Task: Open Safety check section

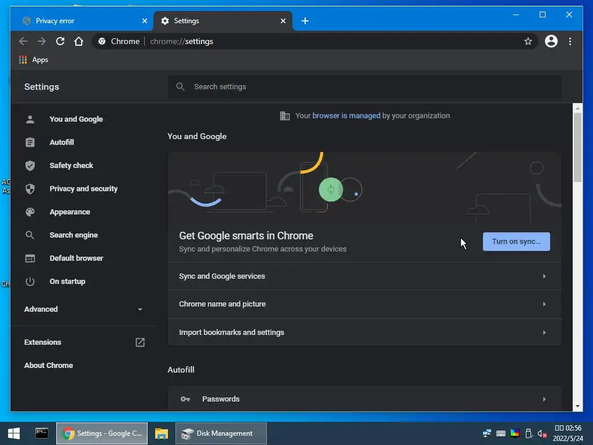Action: pos(71,166)
